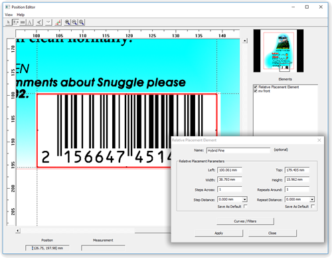Click the relative placement element tool
This screenshot has height=258, width=332.
point(15,22)
